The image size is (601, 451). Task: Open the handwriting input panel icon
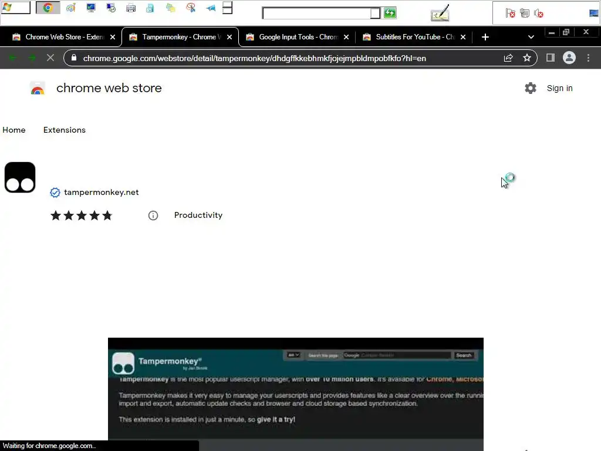(x=440, y=13)
